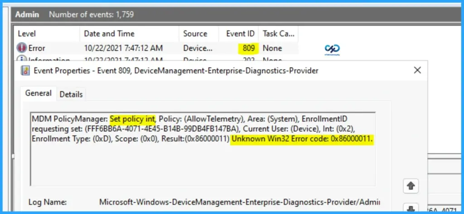Sort by Event ID column header
The height and width of the screenshot is (214, 464).
[x=239, y=33]
